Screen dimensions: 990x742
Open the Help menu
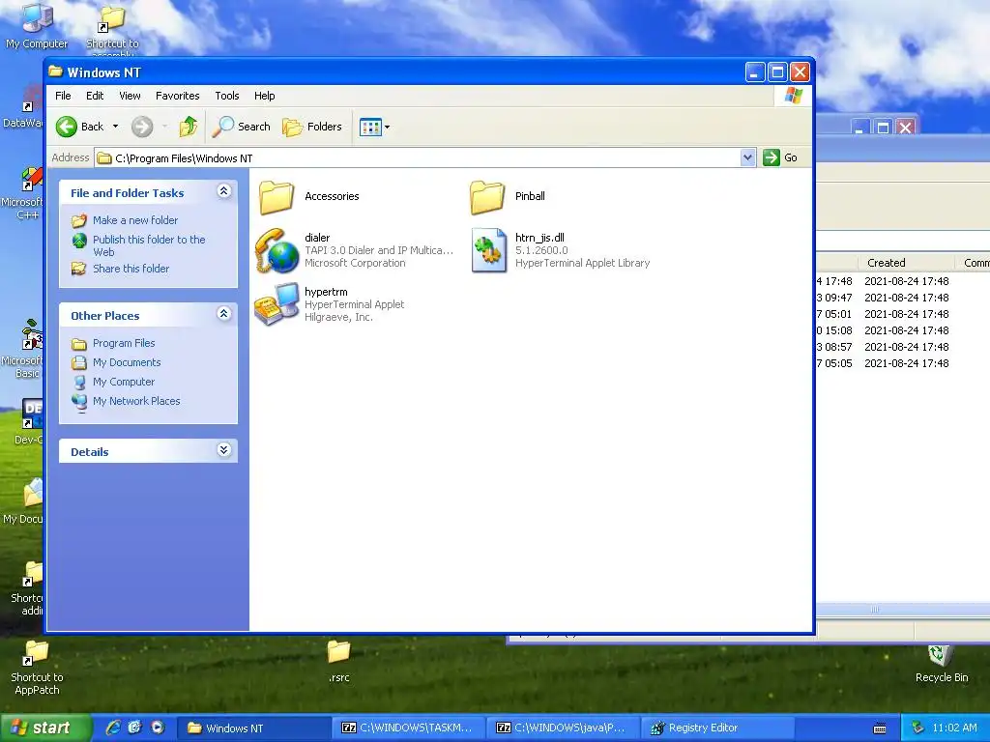pyautogui.click(x=265, y=96)
